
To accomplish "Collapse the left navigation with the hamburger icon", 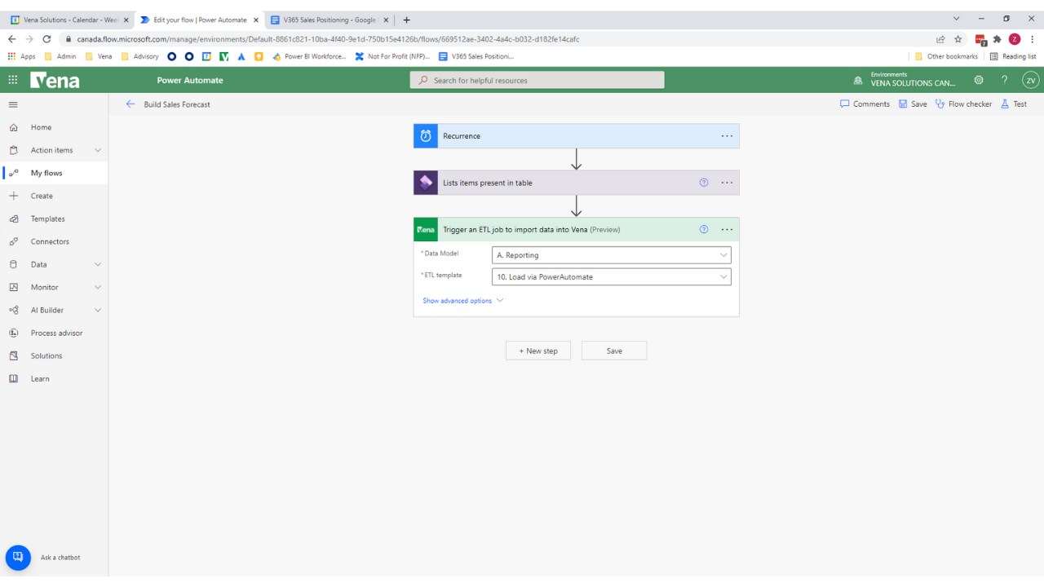I will coord(13,104).
